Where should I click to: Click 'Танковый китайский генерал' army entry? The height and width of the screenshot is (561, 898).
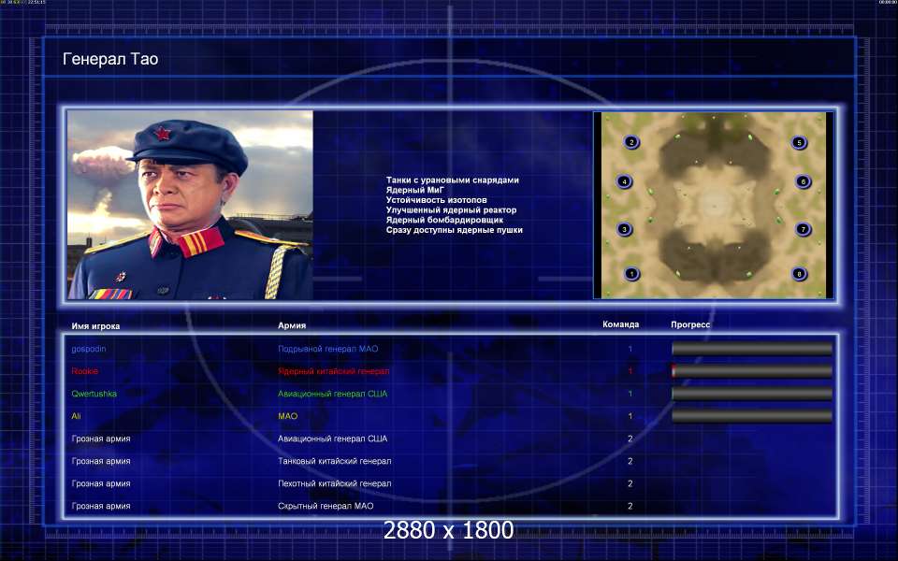pyautogui.click(x=335, y=461)
